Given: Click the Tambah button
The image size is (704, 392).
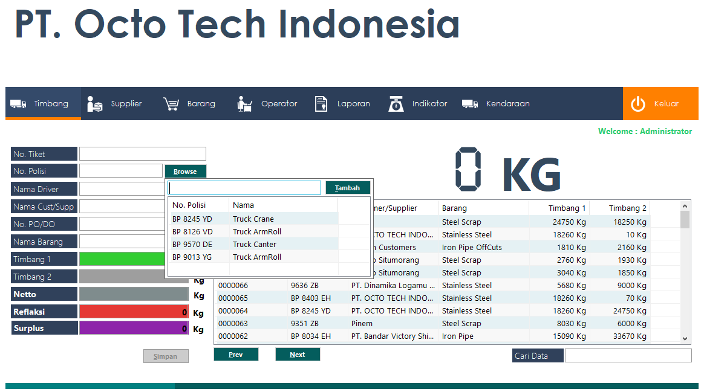Looking at the screenshot, I should (348, 188).
